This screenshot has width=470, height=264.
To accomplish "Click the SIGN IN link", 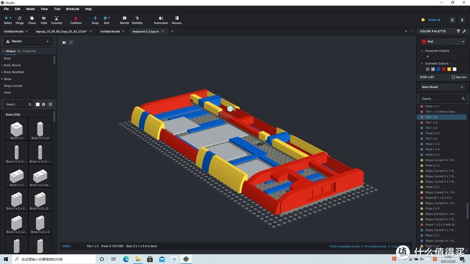I will coord(434,20).
